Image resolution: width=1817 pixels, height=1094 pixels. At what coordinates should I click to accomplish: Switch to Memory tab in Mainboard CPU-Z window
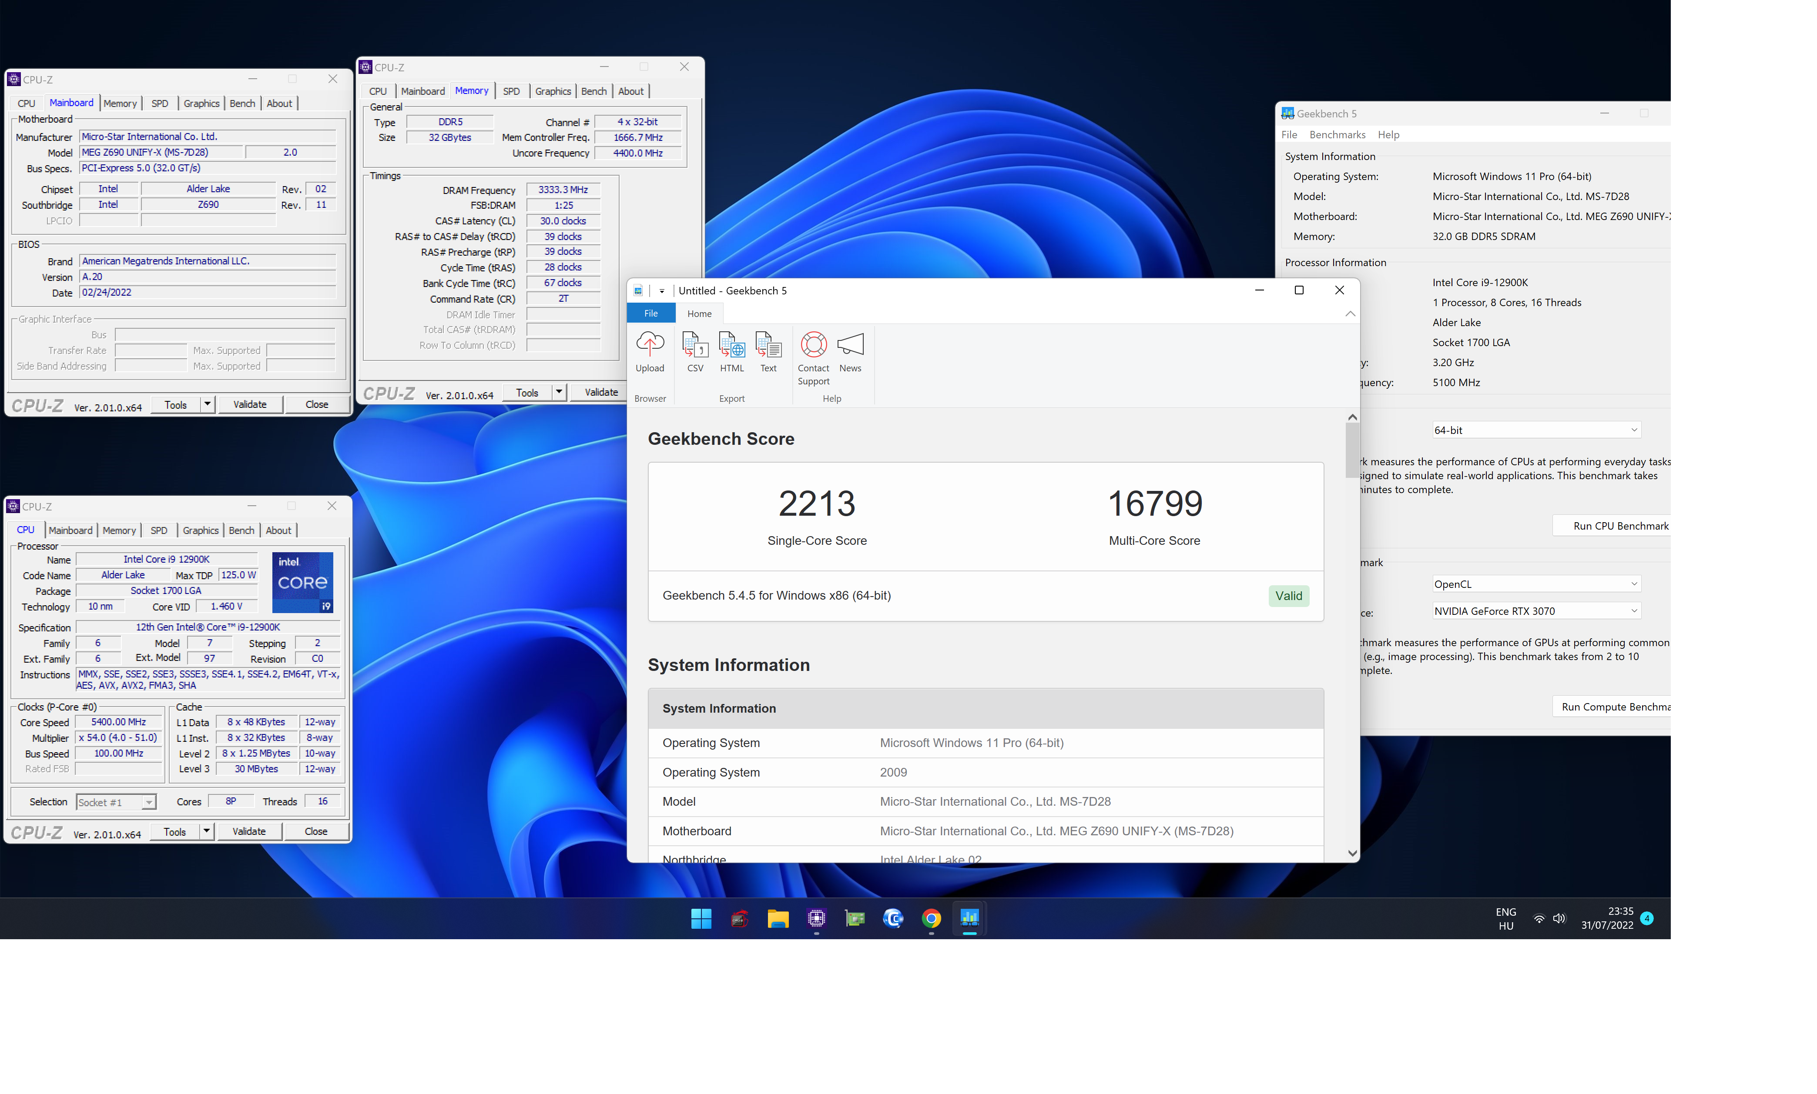pos(120,103)
